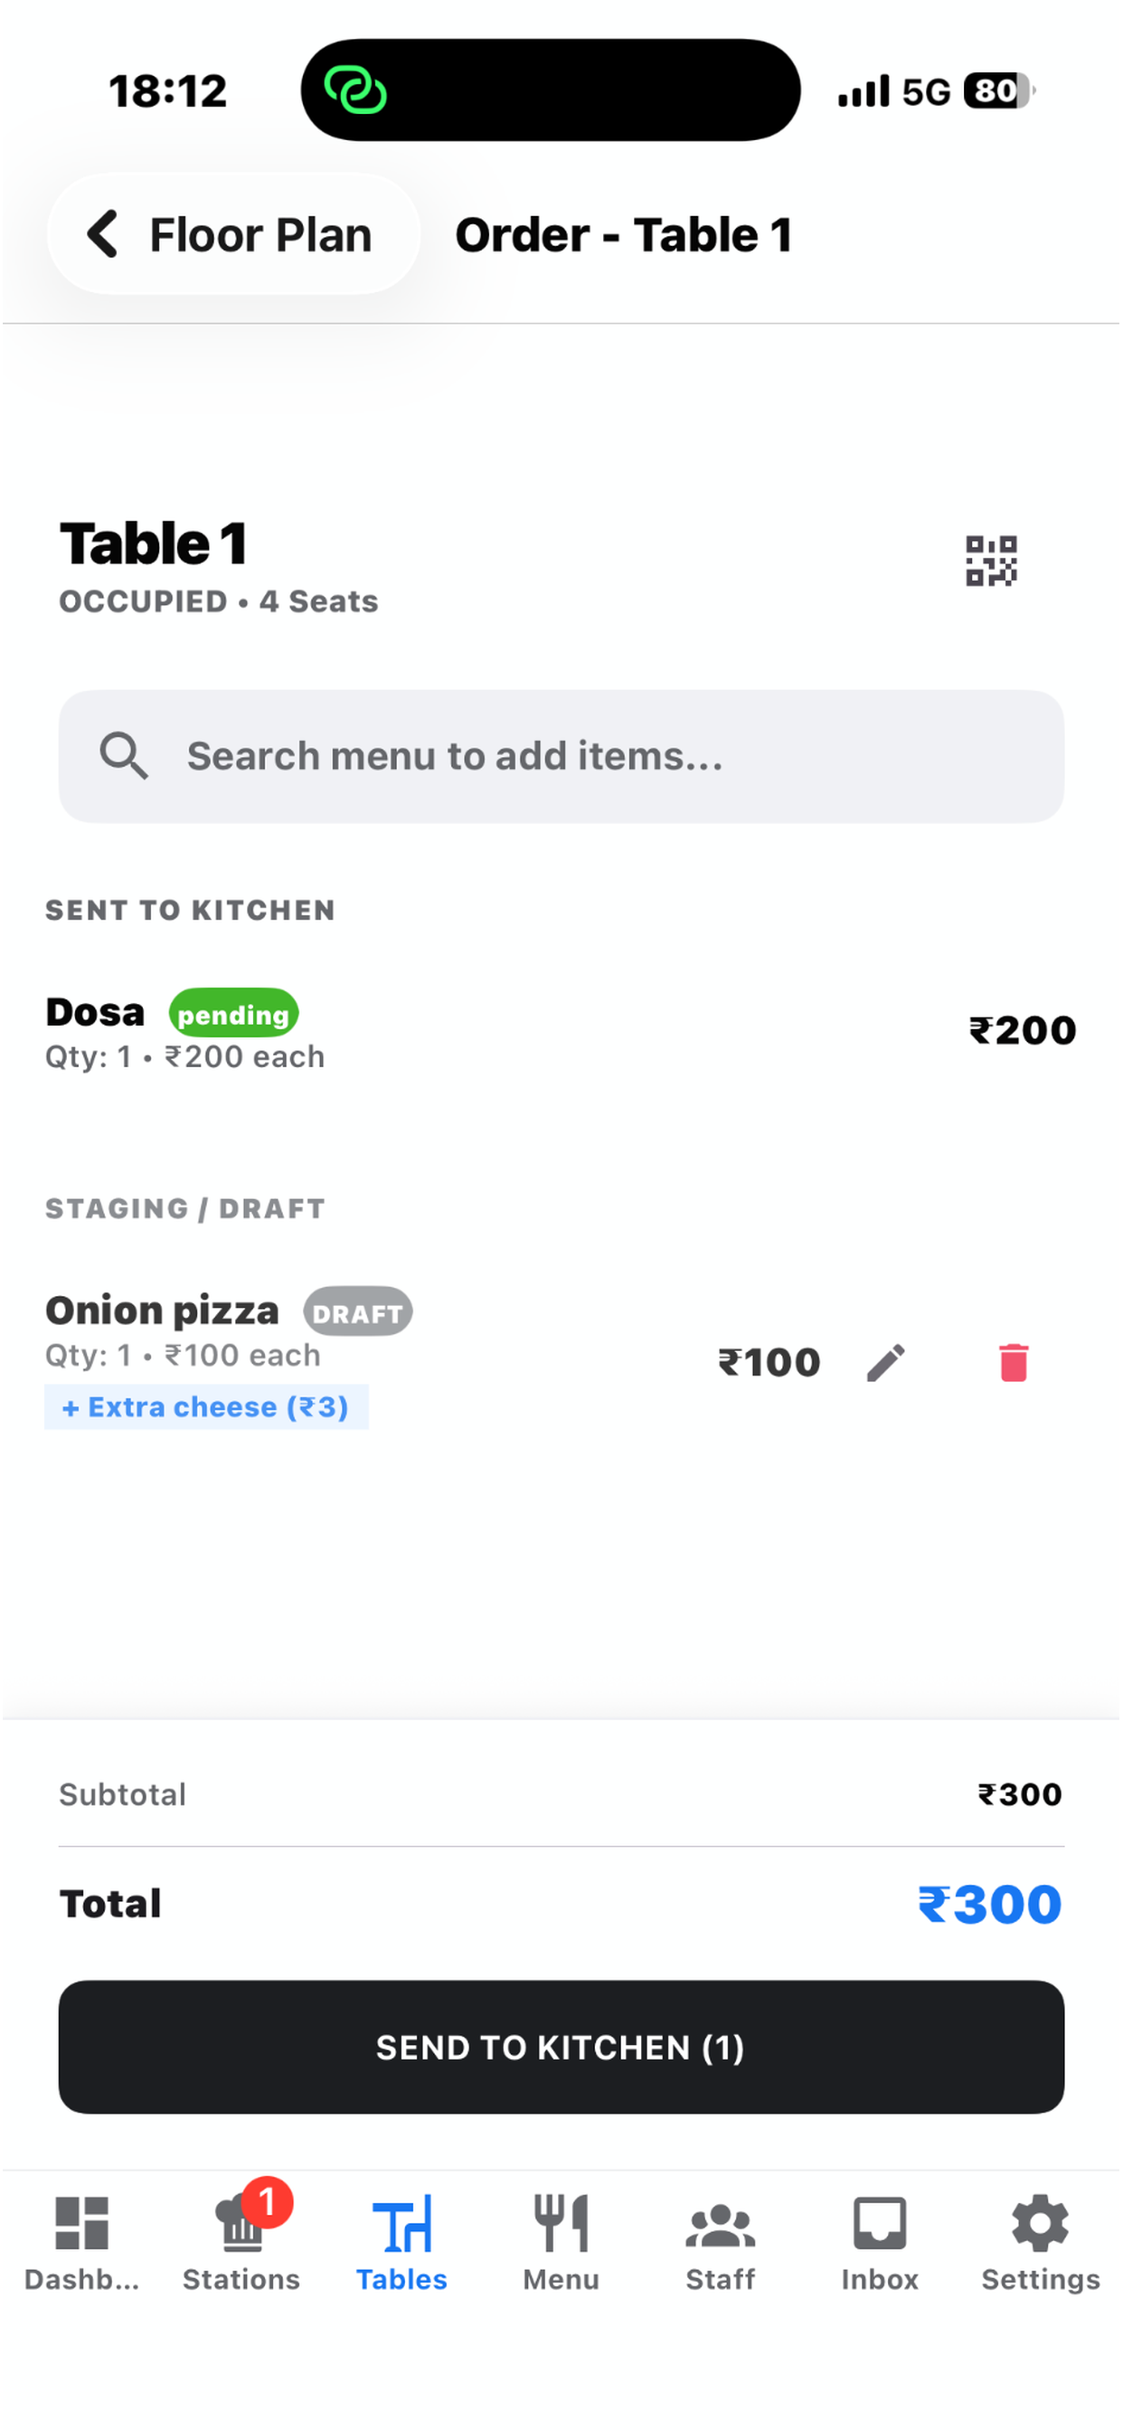Go back to Floor Plan
The height and width of the screenshot is (2431, 1123).
click(233, 234)
